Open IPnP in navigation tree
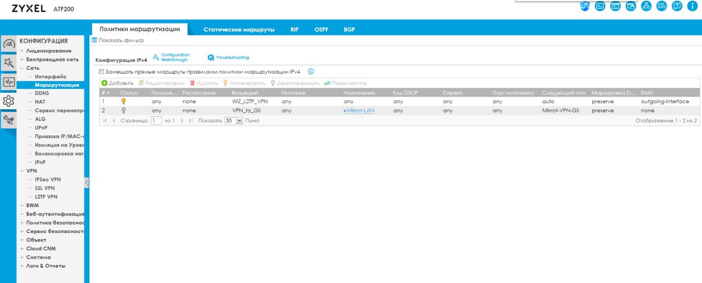This screenshot has width=702, height=283. point(40,162)
